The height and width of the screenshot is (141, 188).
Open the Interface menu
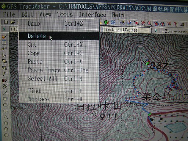pyautogui.click(x=93, y=15)
